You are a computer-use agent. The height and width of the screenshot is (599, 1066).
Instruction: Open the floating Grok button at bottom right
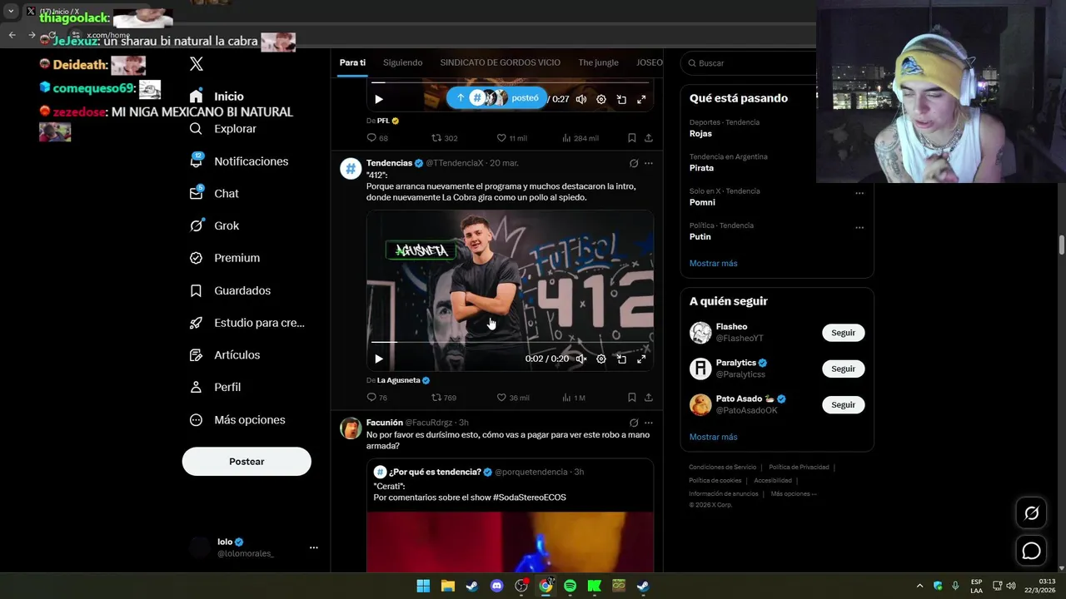pos(1031,513)
